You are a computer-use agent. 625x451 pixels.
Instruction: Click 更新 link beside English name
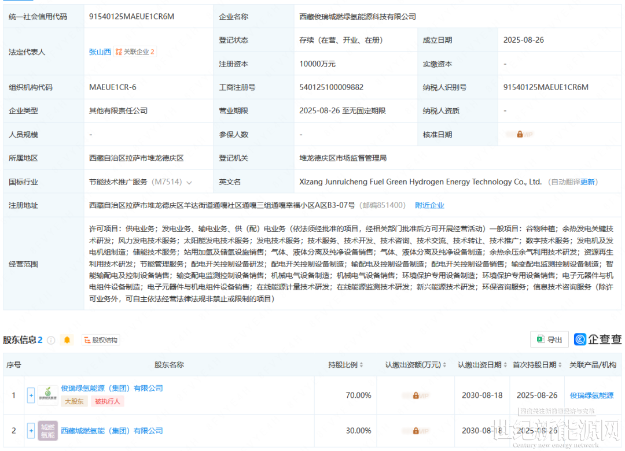587,182
